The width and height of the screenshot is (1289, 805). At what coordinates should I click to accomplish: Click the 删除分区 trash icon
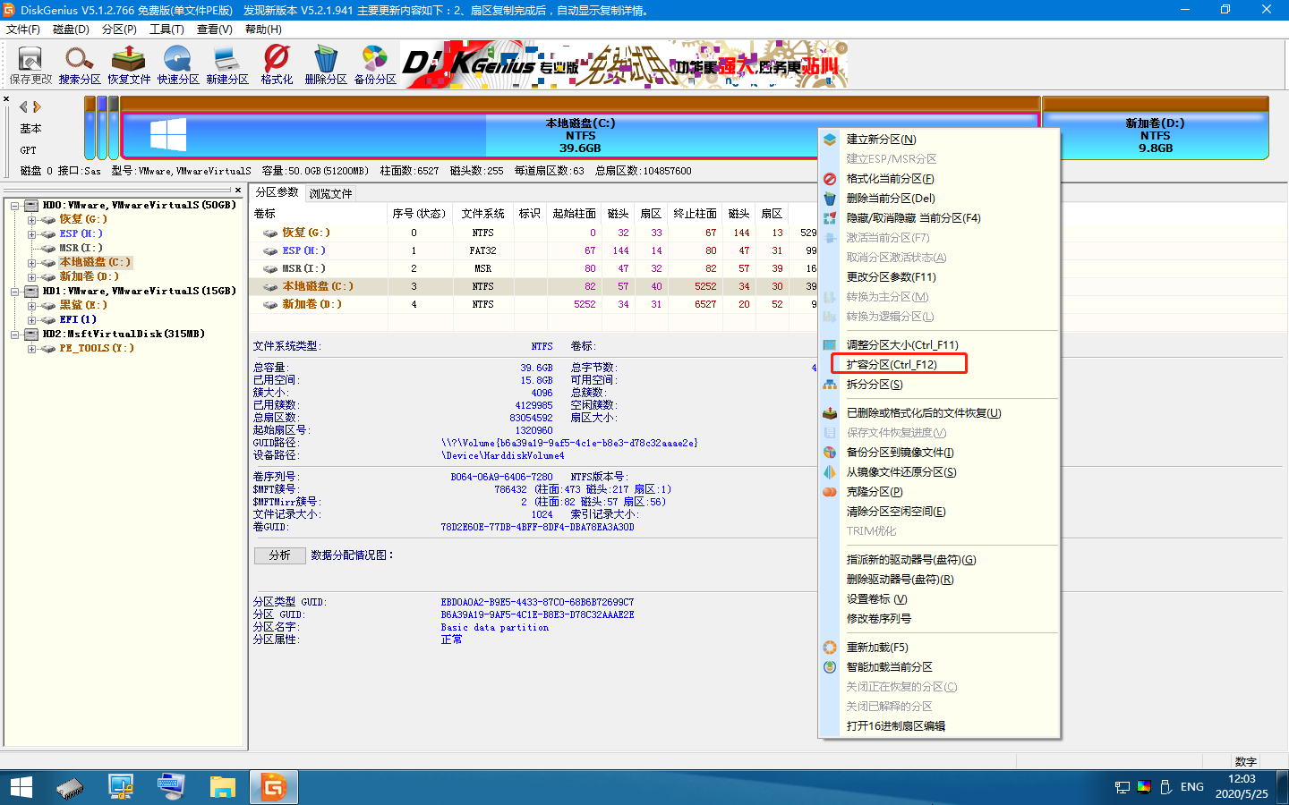(325, 64)
